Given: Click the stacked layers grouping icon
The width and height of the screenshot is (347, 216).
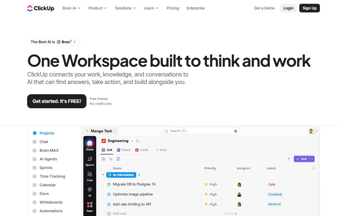Looking at the screenshot, I should coord(103,159).
